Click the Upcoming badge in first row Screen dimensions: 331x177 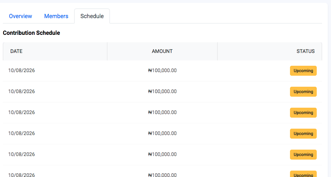coord(303,71)
